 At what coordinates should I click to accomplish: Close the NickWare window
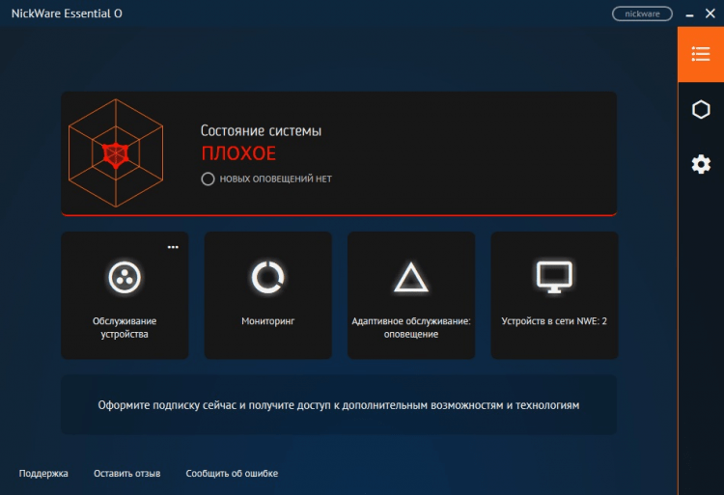[x=710, y=14]
